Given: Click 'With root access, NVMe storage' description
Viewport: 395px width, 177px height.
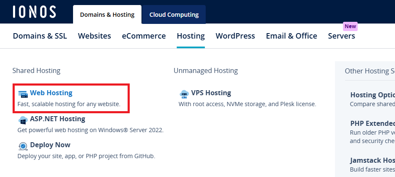Looking at the screenshot, I should pyautogui.click(x=247, y=104).
